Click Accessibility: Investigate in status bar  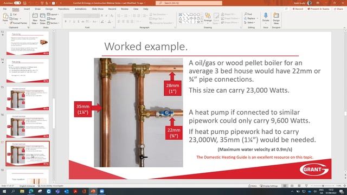[50, 186]
